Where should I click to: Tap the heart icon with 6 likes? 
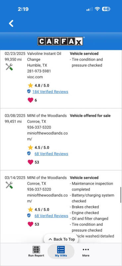(x=30, y=100)
